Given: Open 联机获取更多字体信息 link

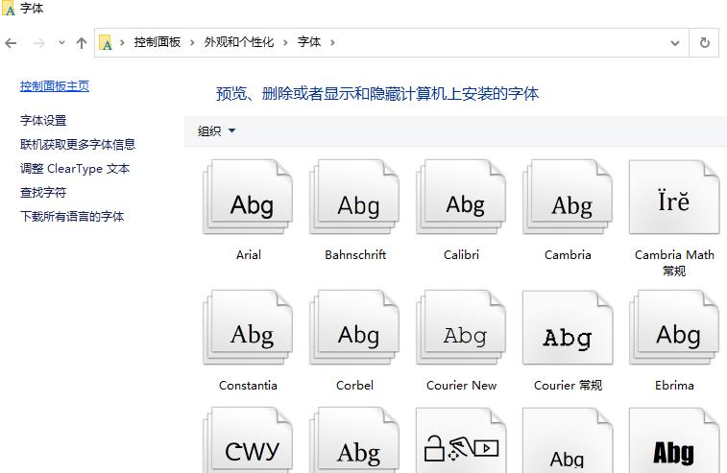Looking at the screenshot, I should point(78,145).
